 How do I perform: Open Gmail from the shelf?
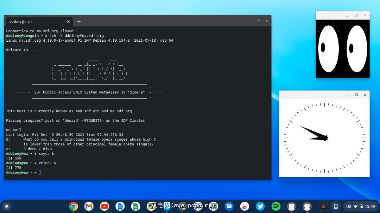point(89,206)
